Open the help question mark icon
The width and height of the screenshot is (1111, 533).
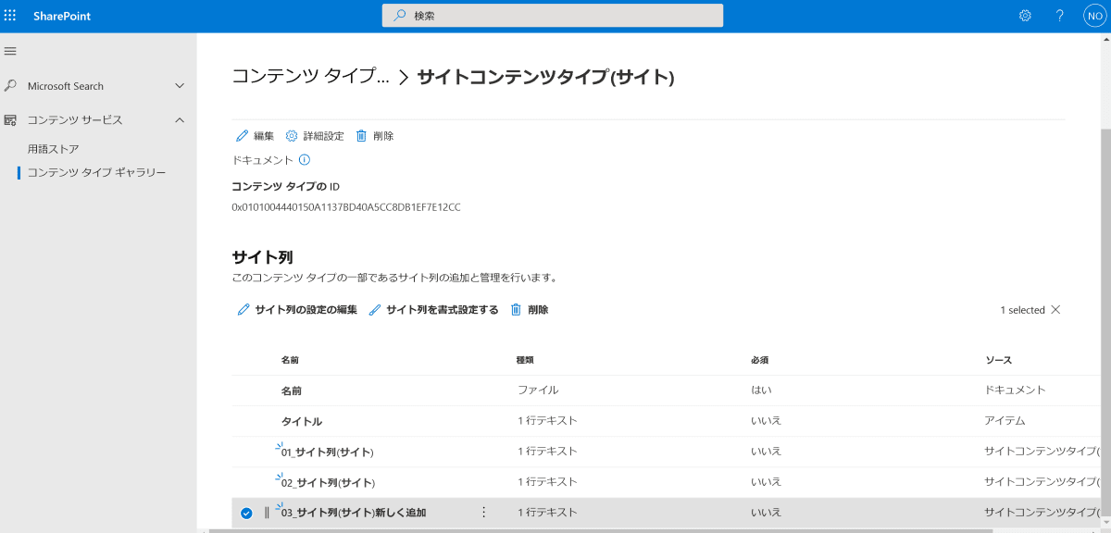click(1060, 16)
